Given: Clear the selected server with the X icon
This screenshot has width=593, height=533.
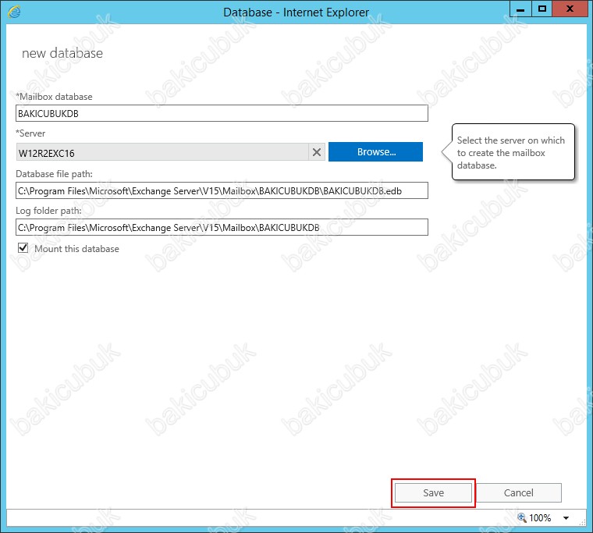Looking at the screenshot, I should pos(317,152).
